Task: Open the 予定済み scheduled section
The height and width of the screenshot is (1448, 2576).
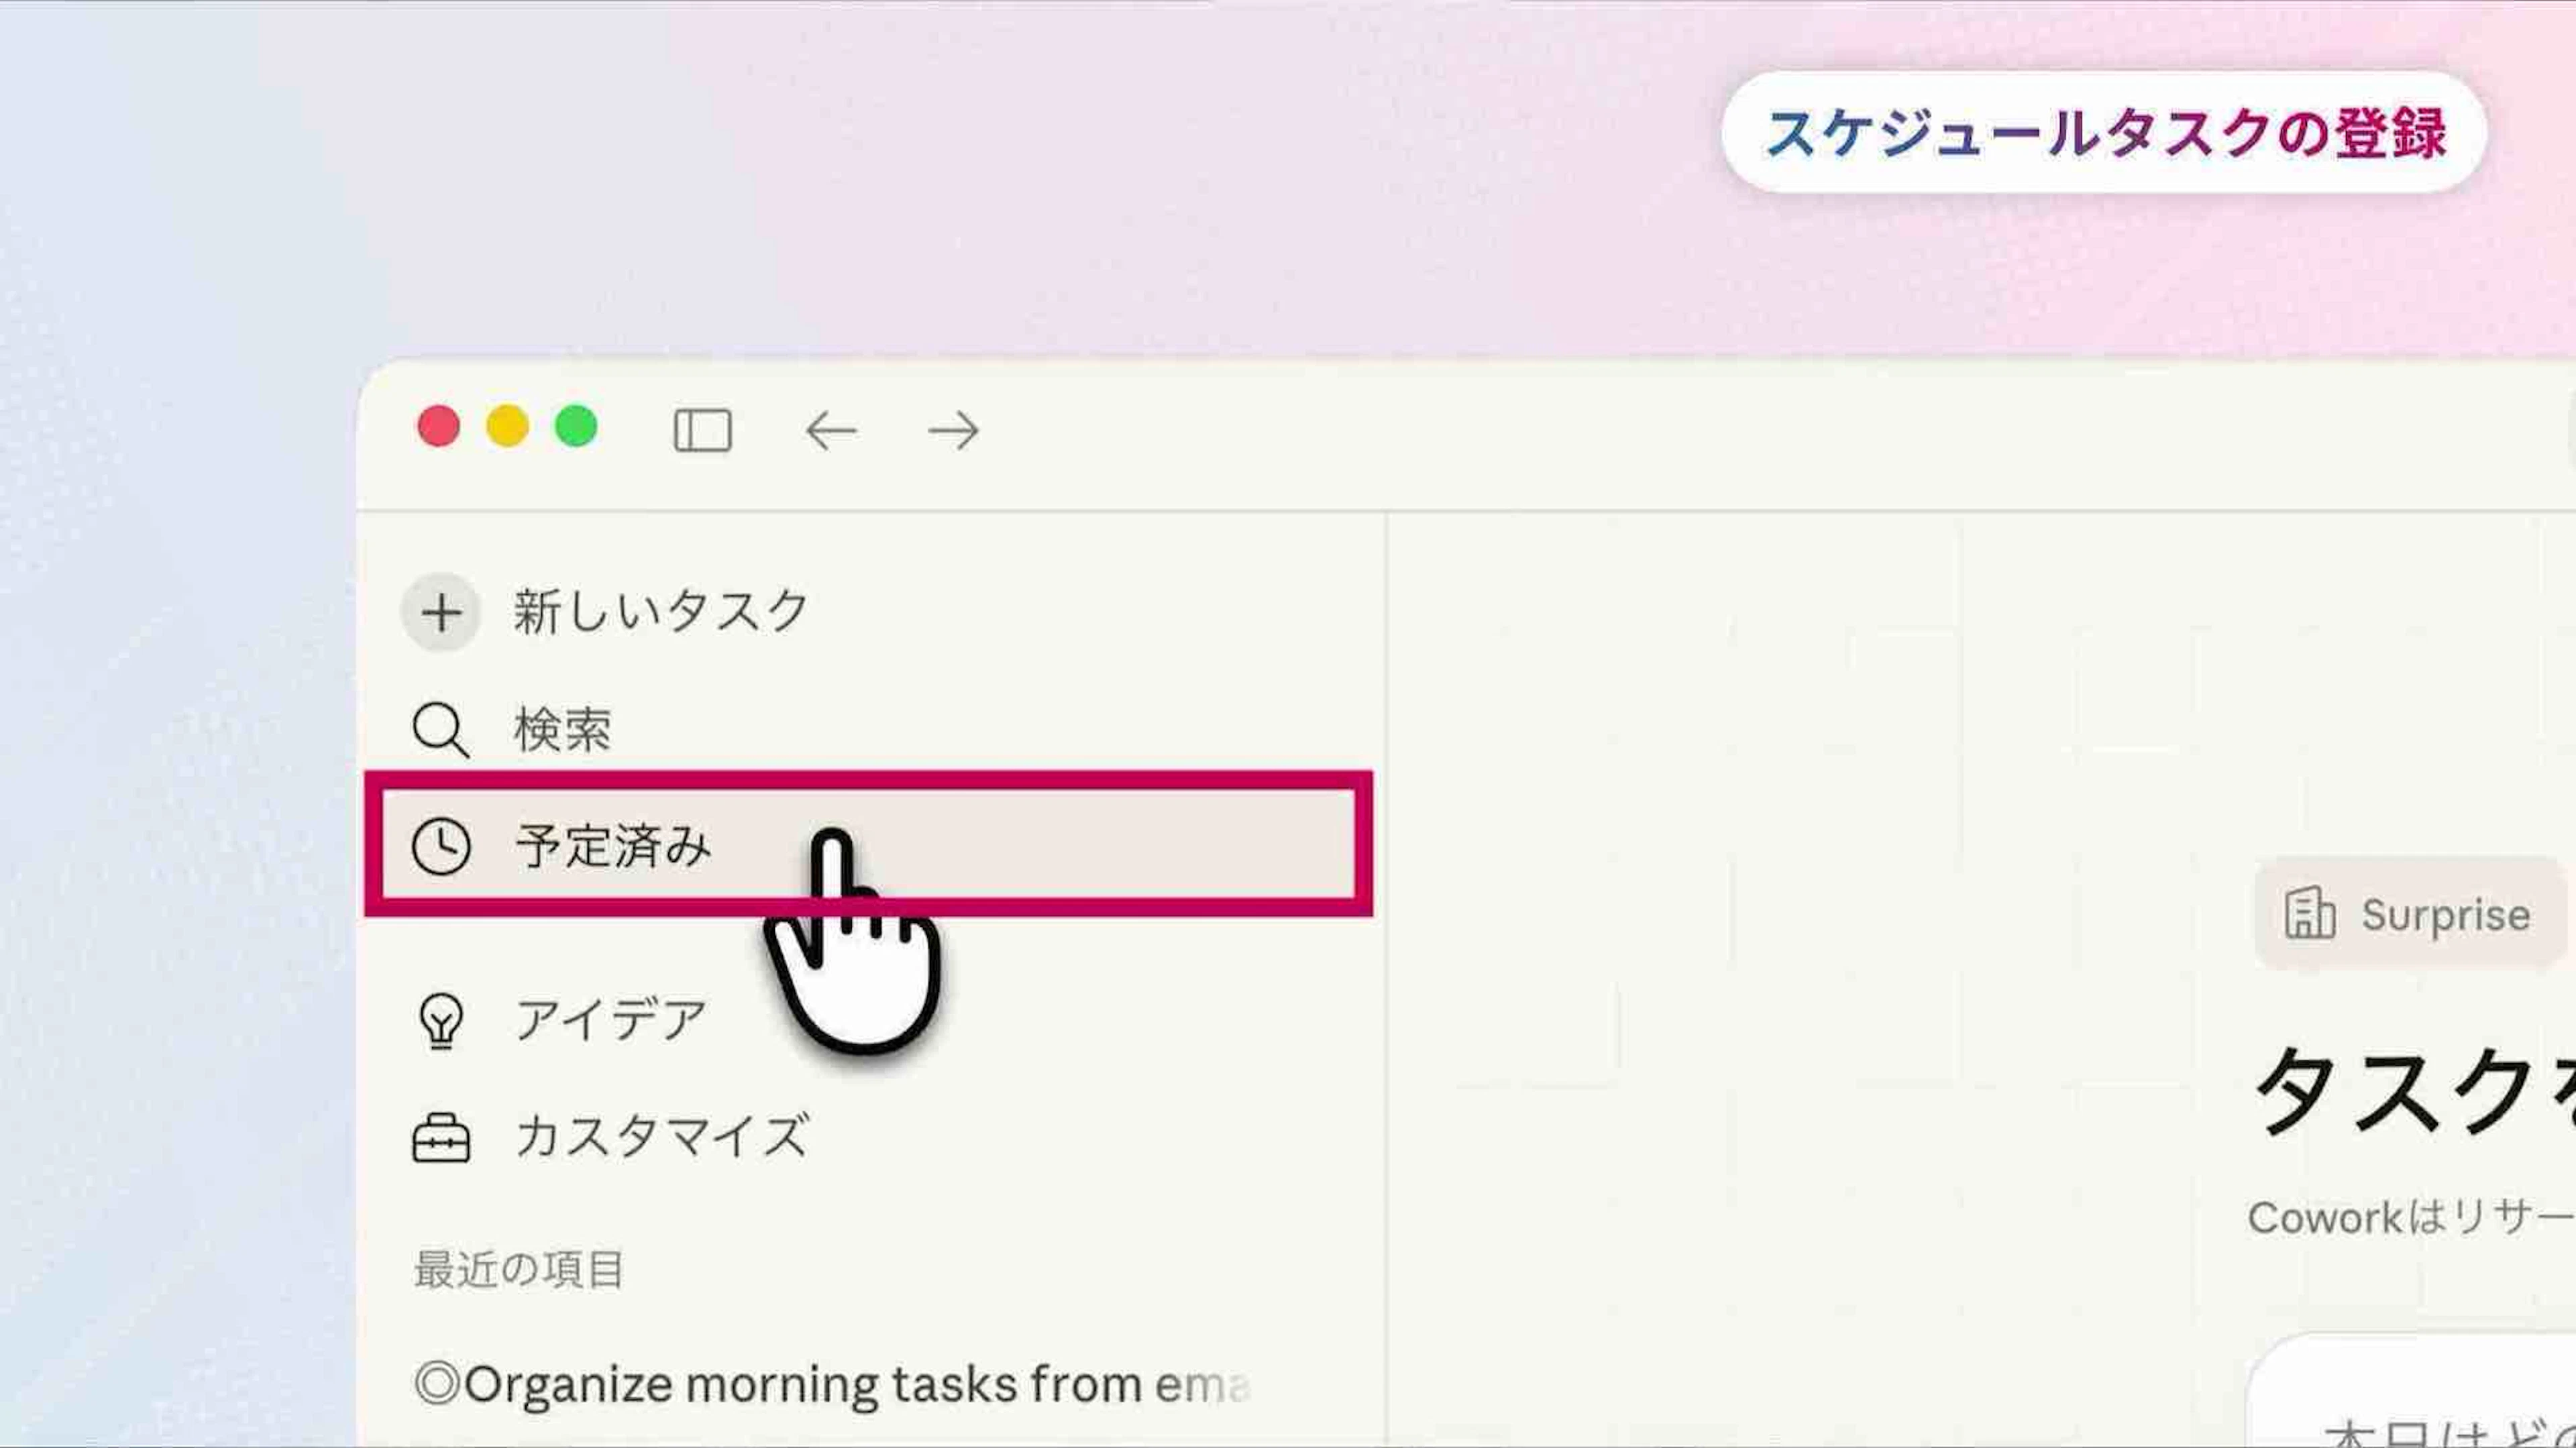Action: pyautogui.click(x=612, y=847)
